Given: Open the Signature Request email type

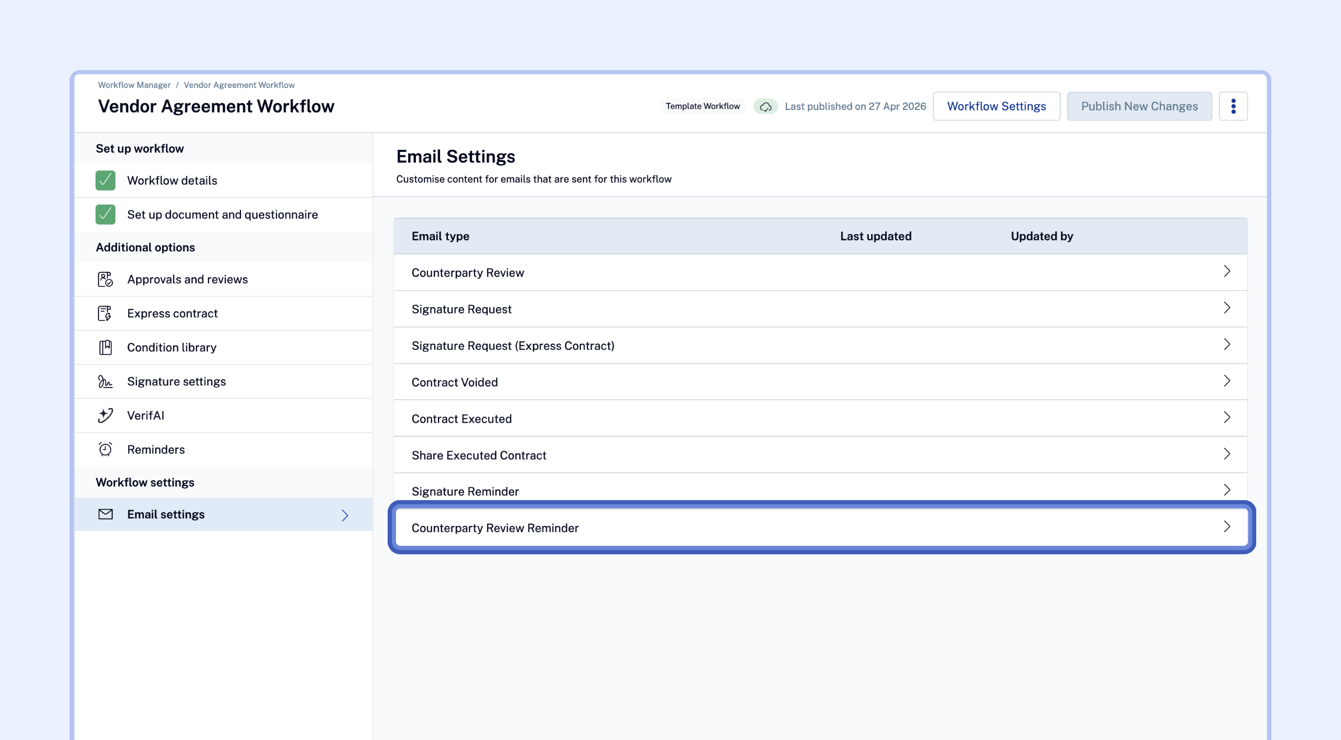Looking at the screenshot, I should (x=461, y=309).
